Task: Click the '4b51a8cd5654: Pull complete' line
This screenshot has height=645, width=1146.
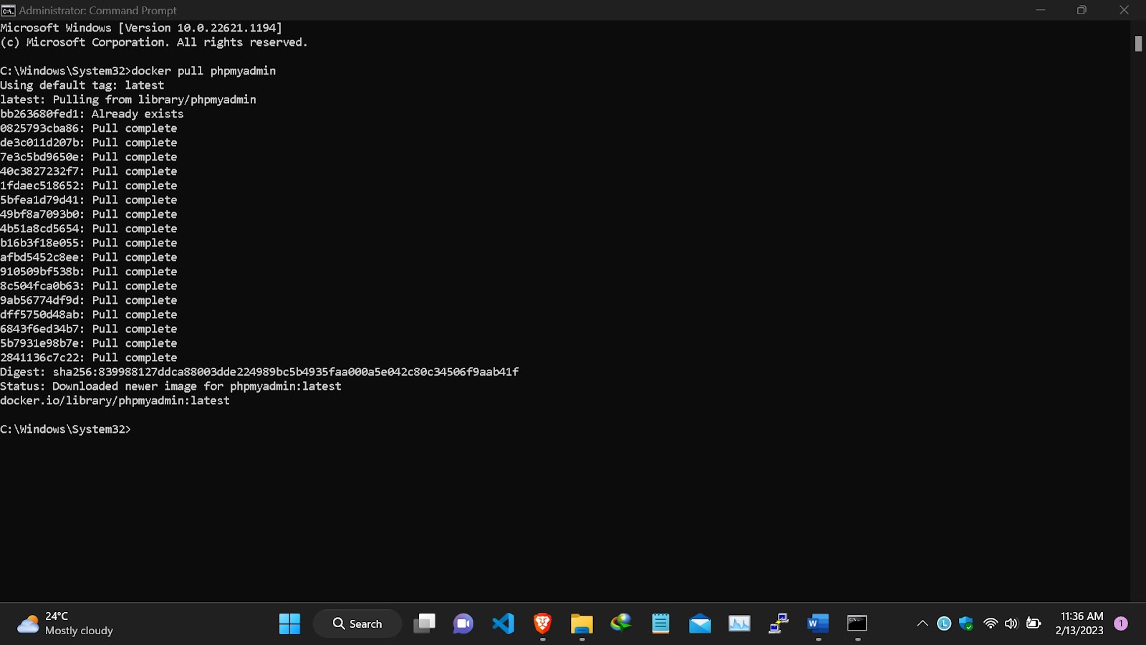Action: (89, 229)
